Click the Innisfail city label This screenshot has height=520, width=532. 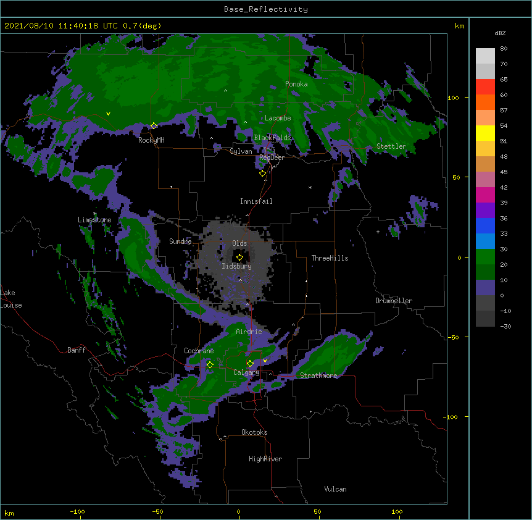click(256, 201)
